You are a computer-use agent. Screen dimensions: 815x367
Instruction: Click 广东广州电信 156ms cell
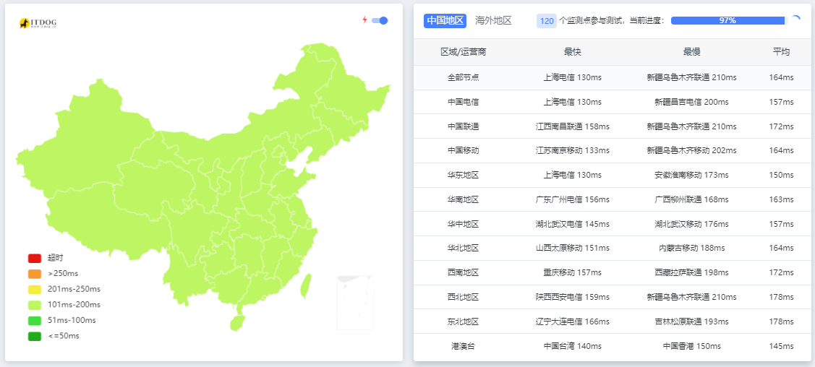(572, 199)
